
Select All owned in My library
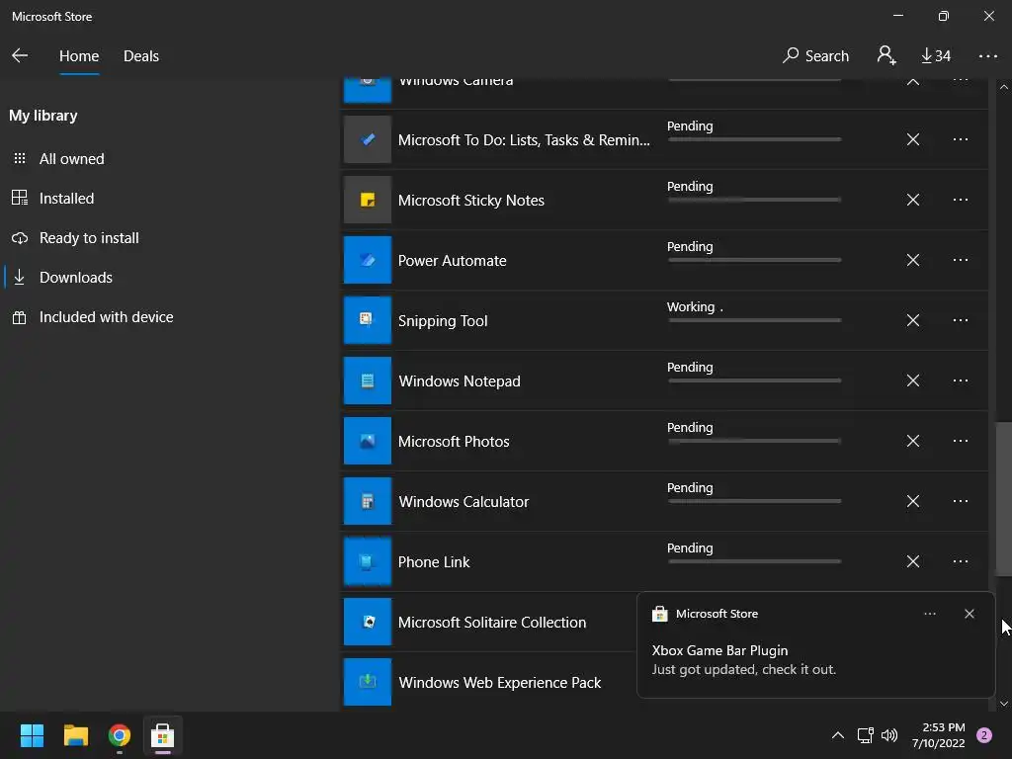[x=71, y=159]
